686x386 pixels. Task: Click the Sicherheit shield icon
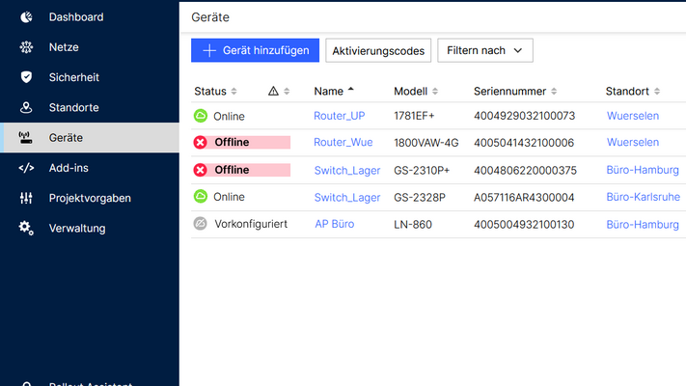tap(26, 77)
